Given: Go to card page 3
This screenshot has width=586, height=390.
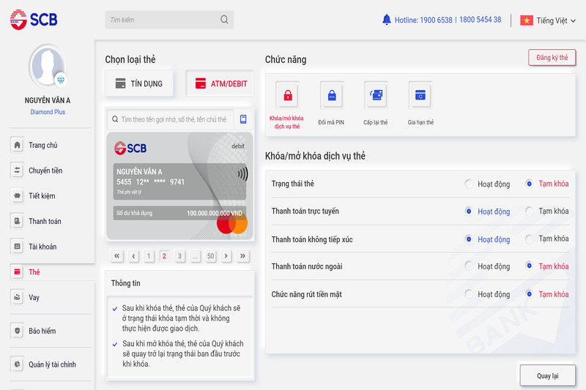Looking at the screenshot, I should tap(179, 256).
